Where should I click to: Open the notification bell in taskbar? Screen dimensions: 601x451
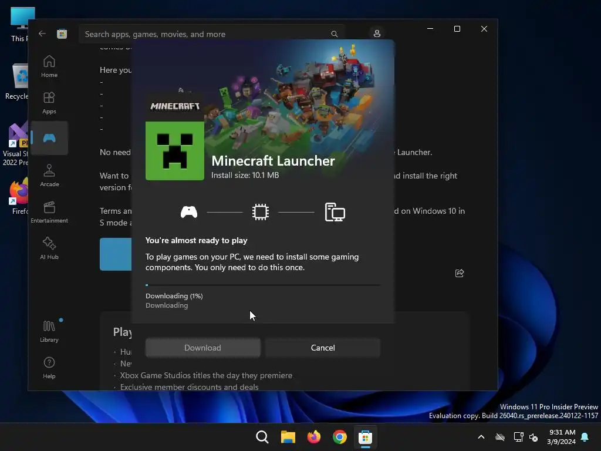point(585,437)
